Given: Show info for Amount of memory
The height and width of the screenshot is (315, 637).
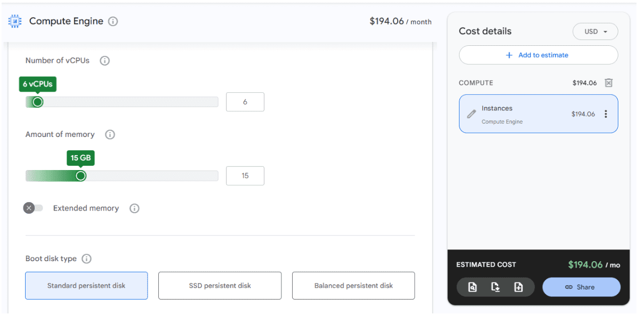Looking at the screenshot, I should pos(110,134).
